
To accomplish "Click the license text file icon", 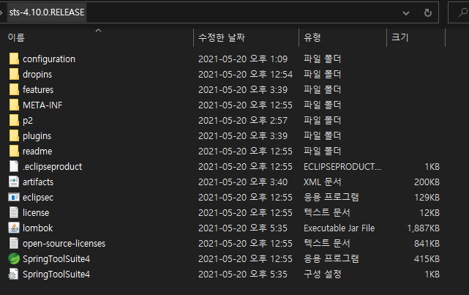I will (x=14, y=213).
